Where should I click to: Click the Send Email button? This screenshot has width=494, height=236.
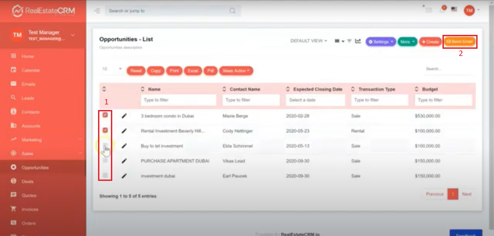pyautogui.click(x=460, y=42)
